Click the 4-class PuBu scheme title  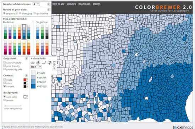38,58
